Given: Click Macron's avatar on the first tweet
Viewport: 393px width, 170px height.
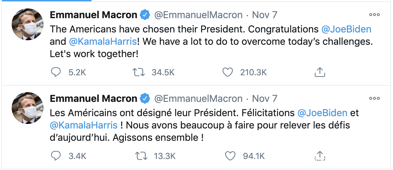Looking at the screenshot, I should 28,24.
